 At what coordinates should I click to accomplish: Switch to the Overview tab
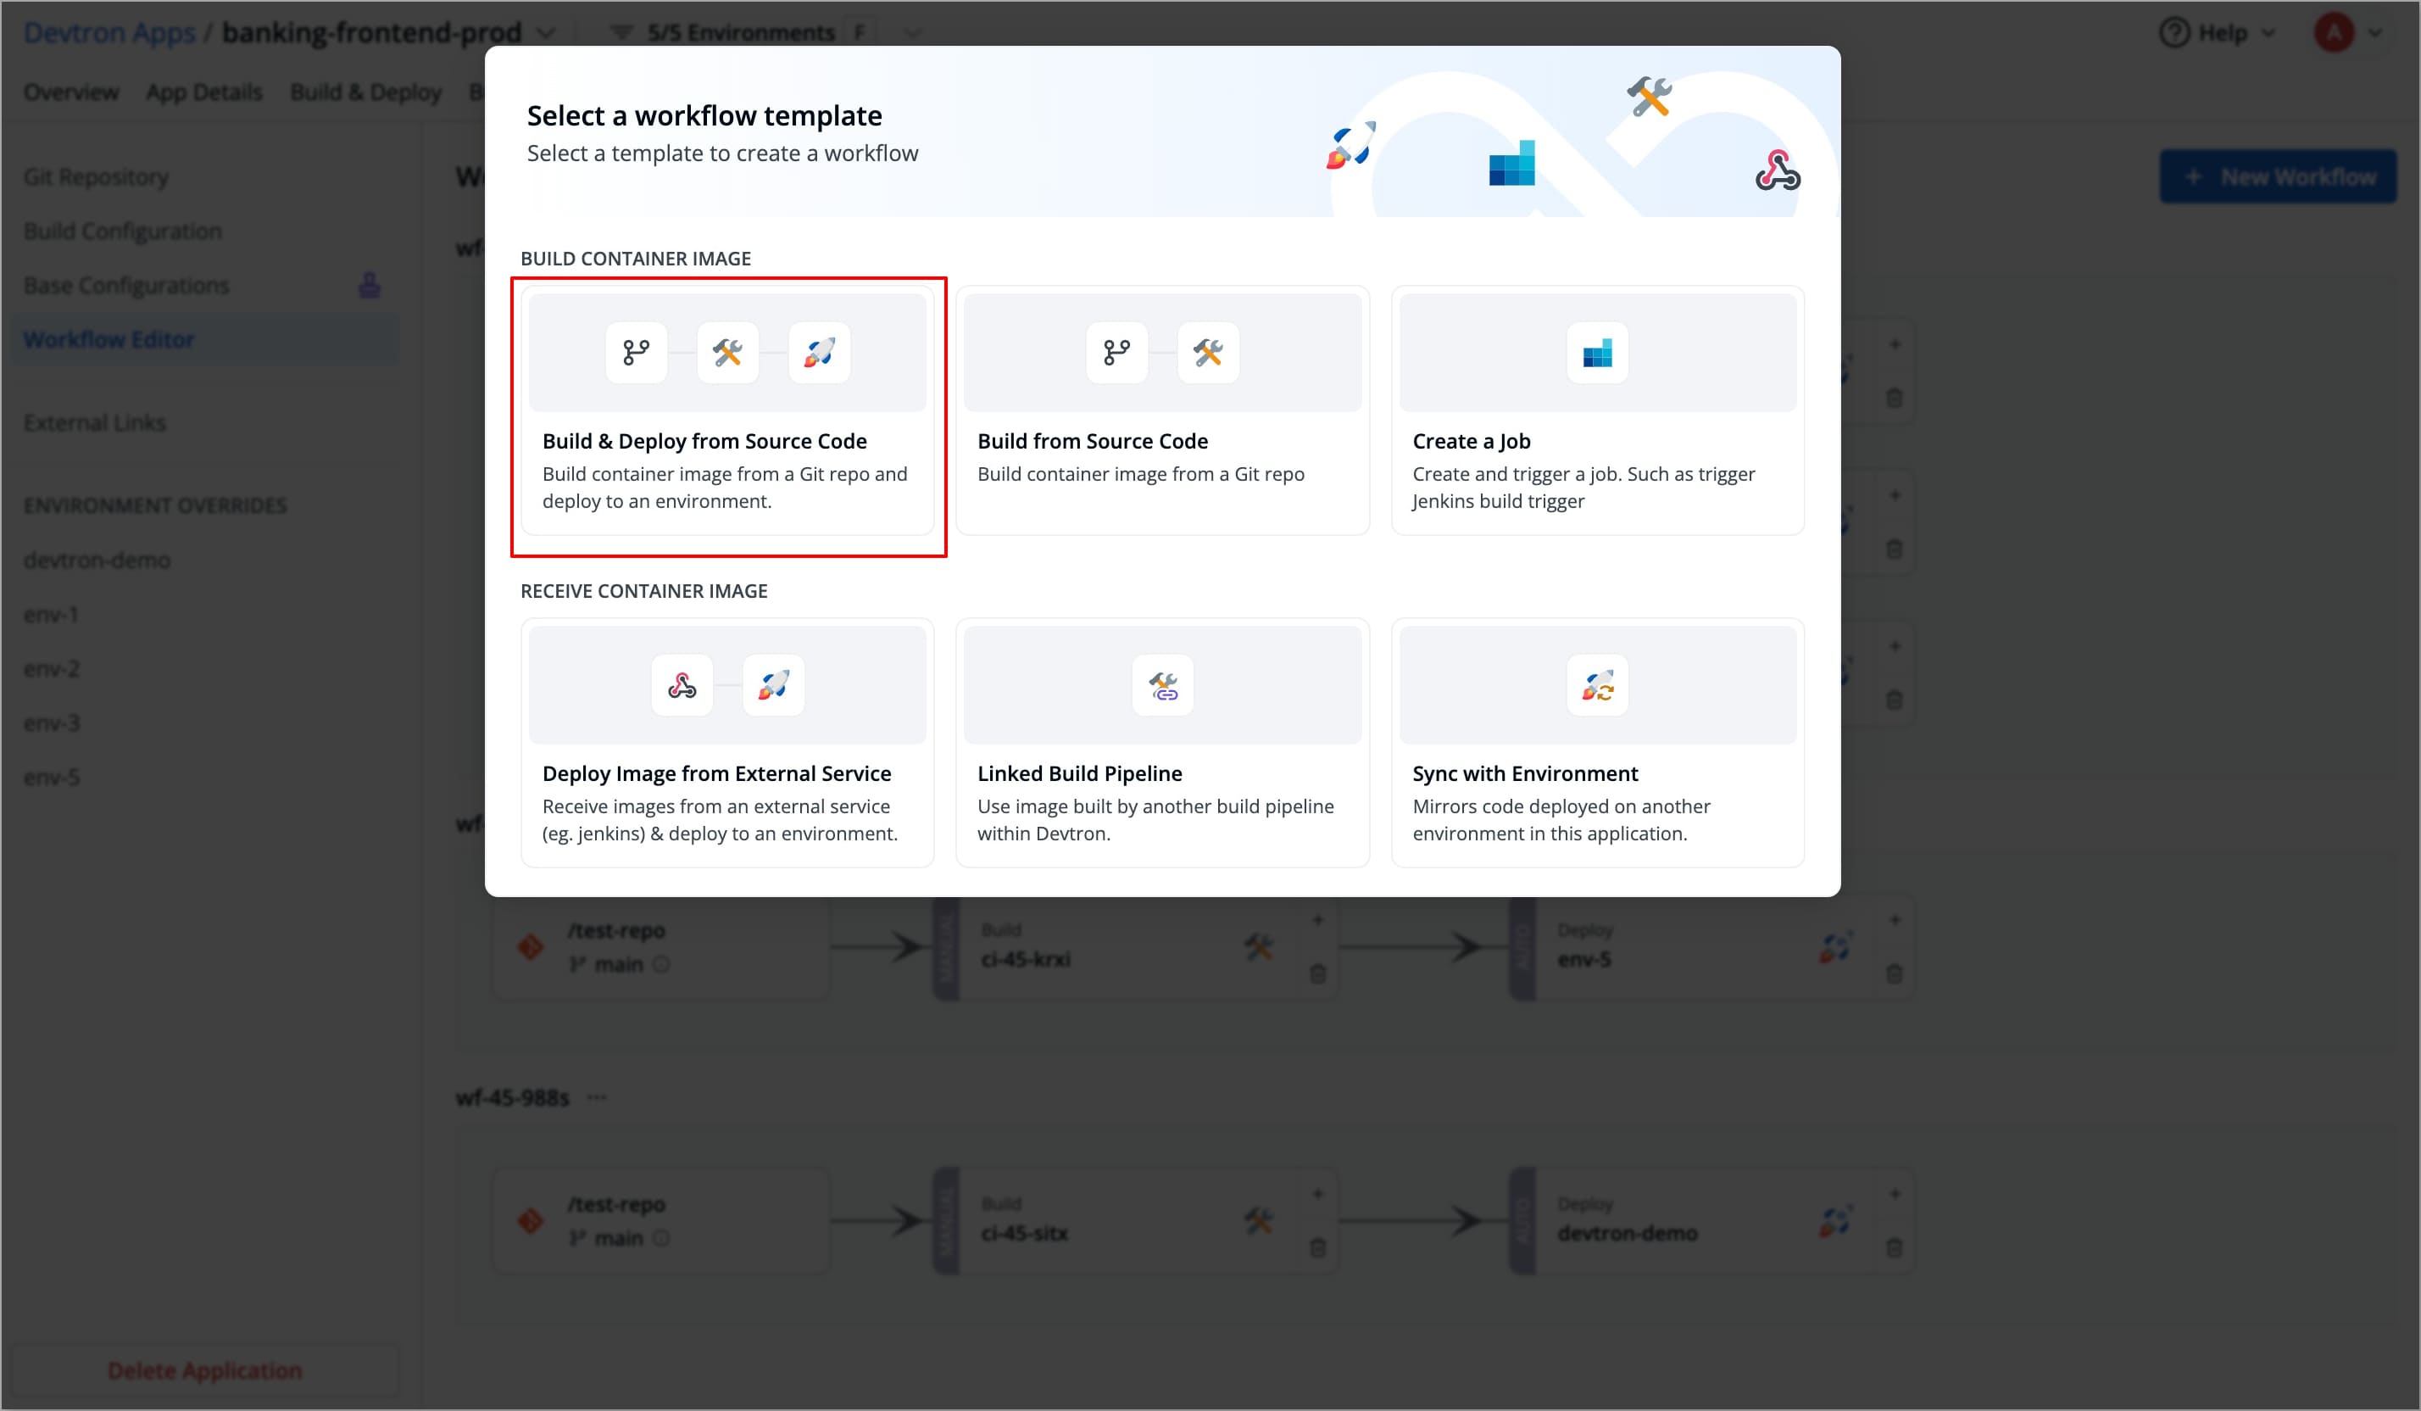point(70,92)
